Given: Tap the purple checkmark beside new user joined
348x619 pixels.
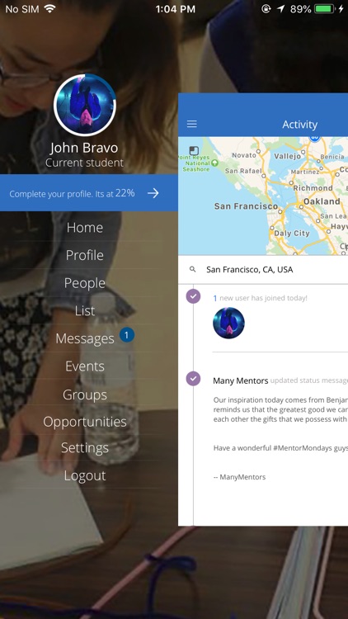Looking at the screenshot, I should click(x=193, y=296).
